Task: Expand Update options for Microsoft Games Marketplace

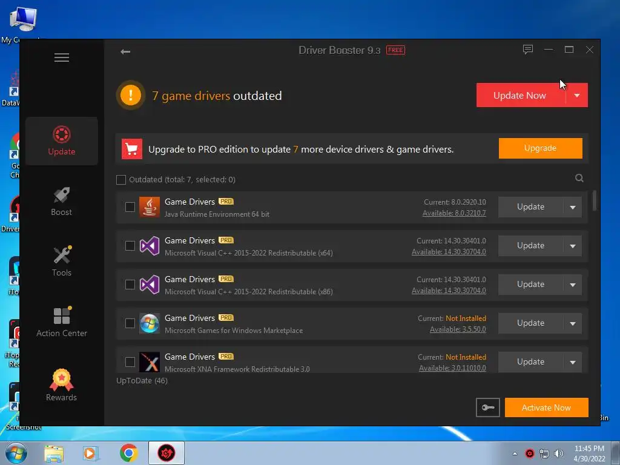Action: 573,323
